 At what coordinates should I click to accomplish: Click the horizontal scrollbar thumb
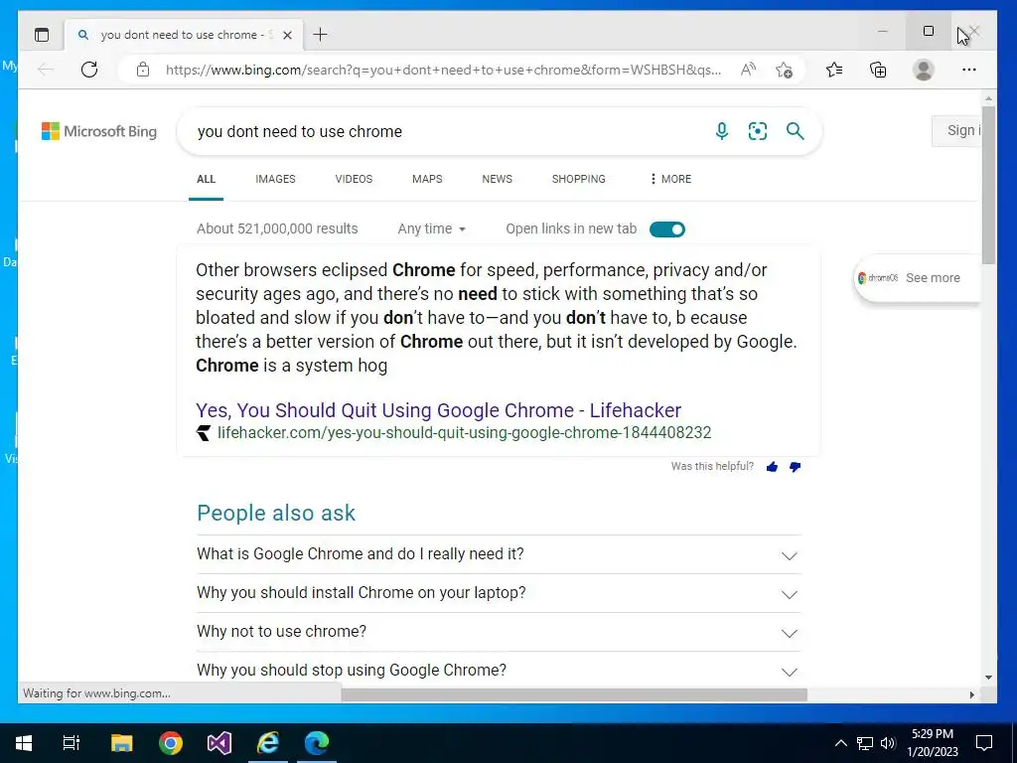574,694
